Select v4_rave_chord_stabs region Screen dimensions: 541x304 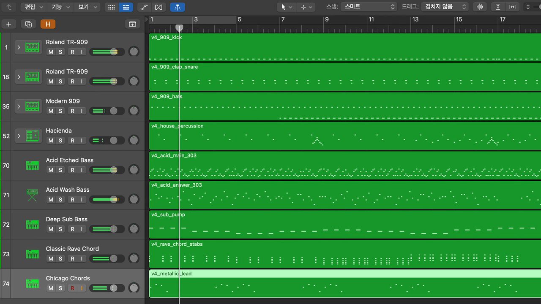[x=345, y=254]
